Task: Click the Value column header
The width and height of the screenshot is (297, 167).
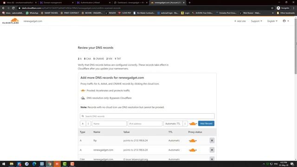Action: coord(126,132)
